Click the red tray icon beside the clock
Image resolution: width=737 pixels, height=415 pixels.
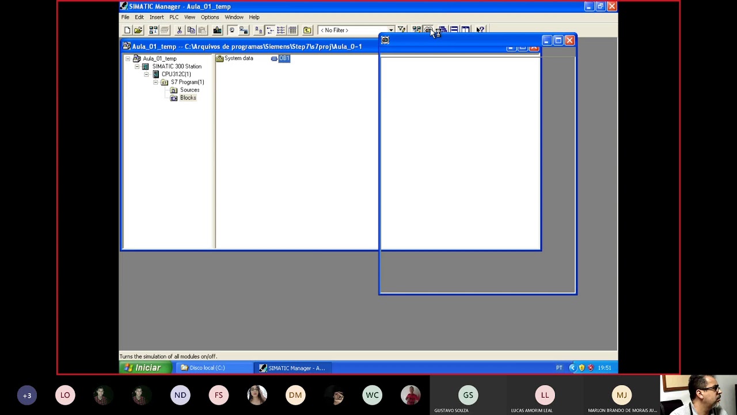click(590, 368)
